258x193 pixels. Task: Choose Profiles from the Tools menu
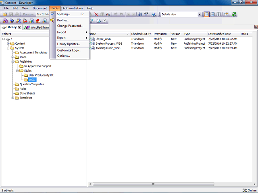(x=72, y=21)
